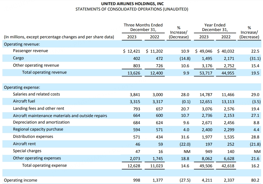This screenshot has width=263, height=184.
Task: Select Operating income annual value '4,211'
Action: click(x=207, y=180)
